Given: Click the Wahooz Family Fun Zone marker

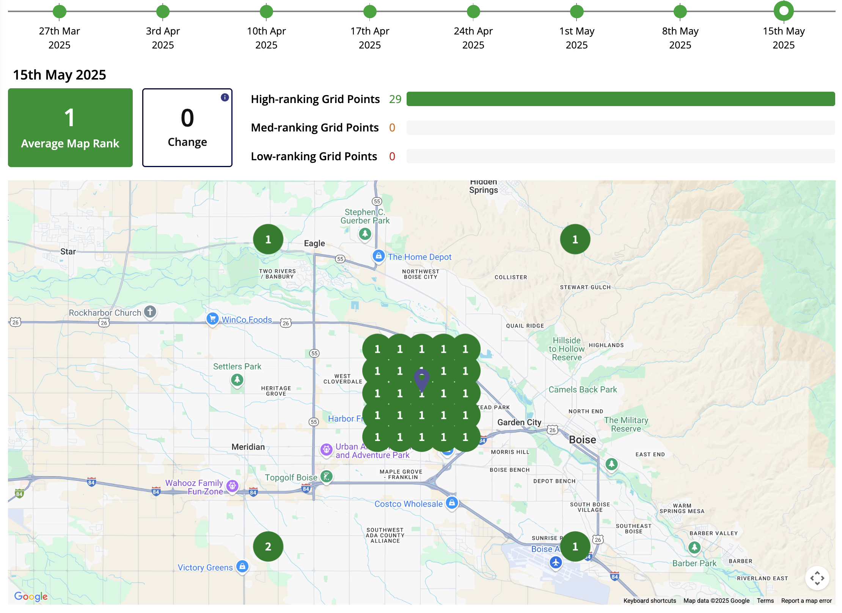Looking at the screenshot, I should point(232,486).
